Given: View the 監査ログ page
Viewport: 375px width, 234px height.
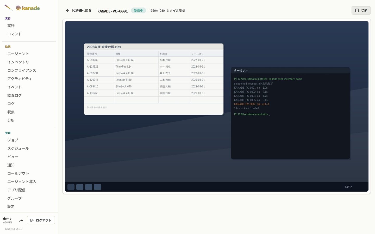Looking at the screenshot, I should click(x=29, y=95).
